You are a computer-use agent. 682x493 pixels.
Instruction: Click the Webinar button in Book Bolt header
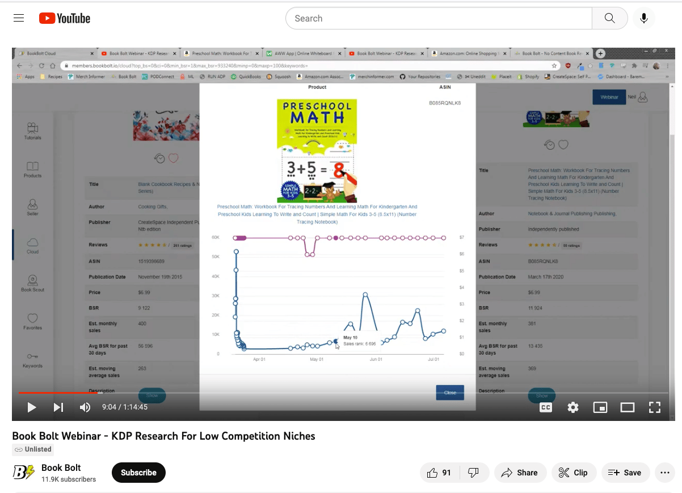[x=609, y=97]
